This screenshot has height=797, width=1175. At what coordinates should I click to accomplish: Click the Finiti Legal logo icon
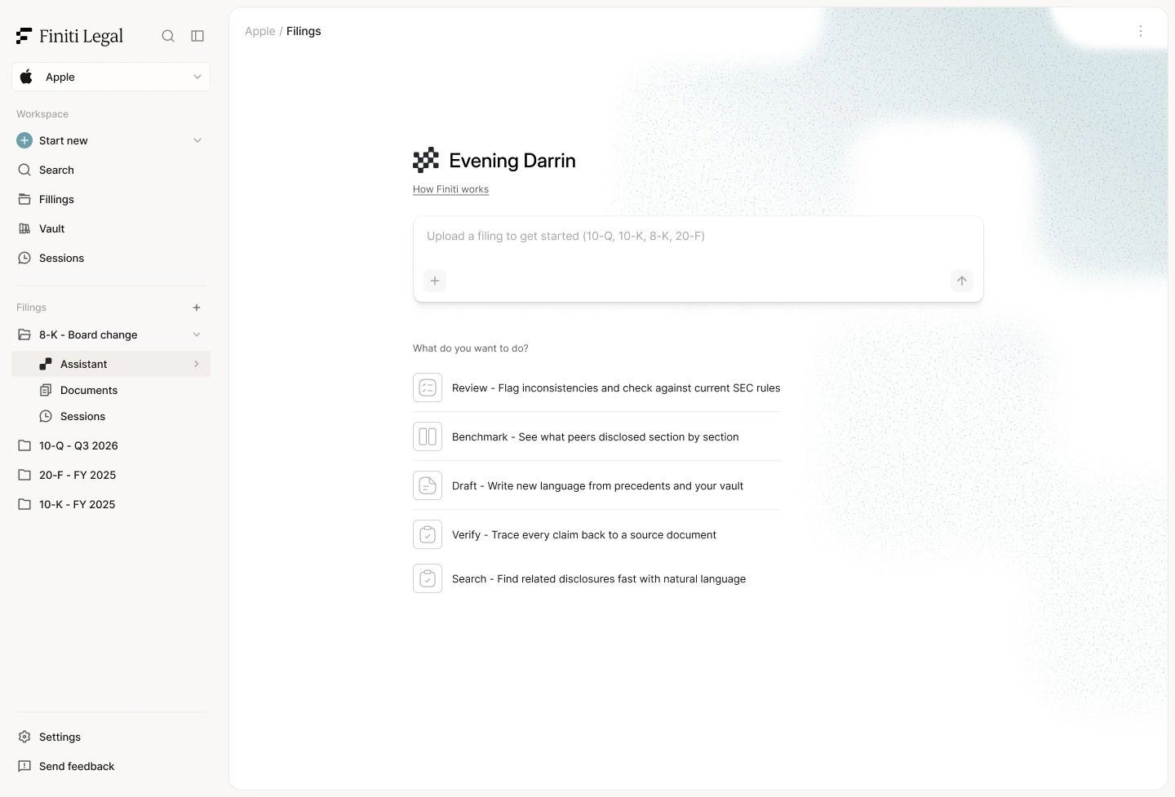24,36
